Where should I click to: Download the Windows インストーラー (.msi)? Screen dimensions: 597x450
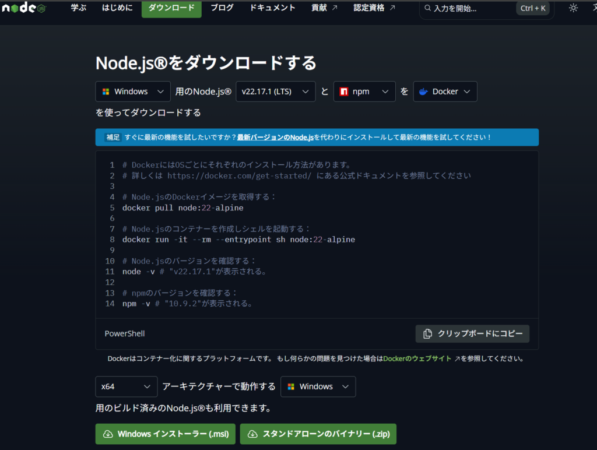[165, 434]
